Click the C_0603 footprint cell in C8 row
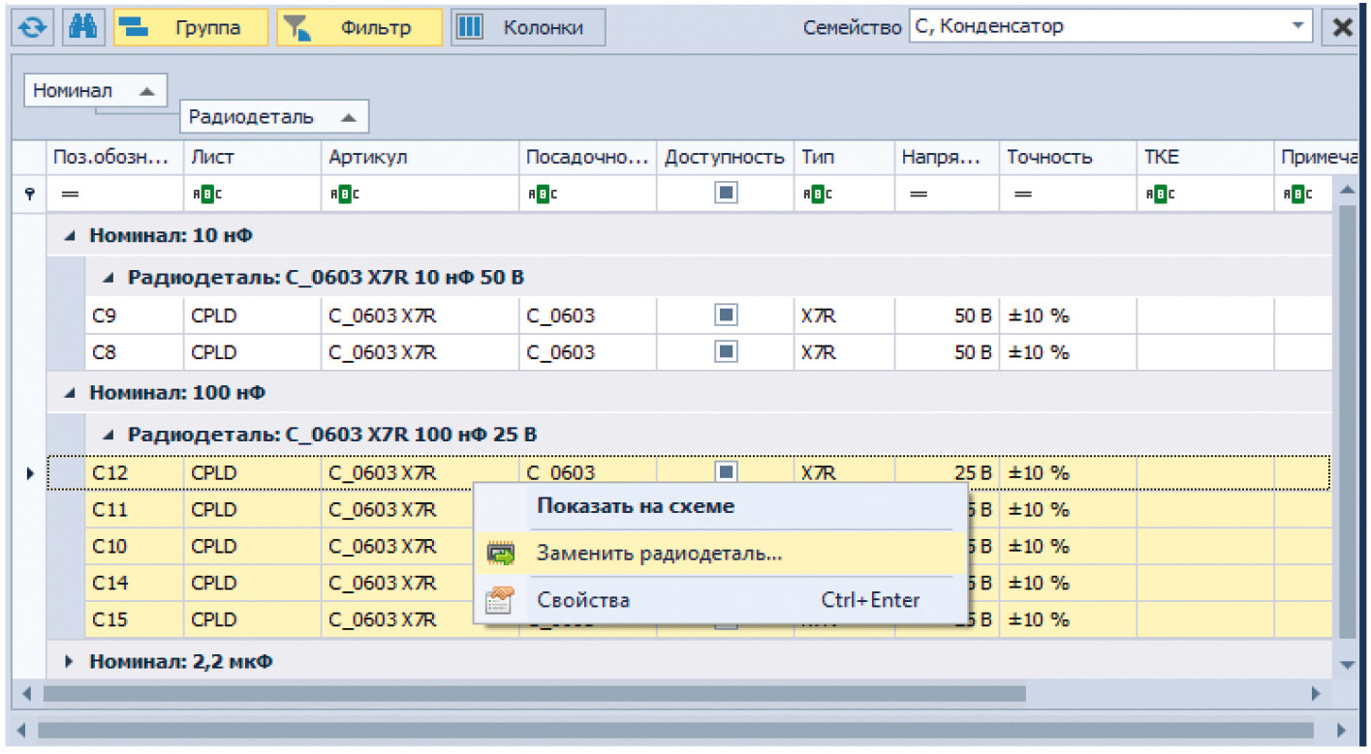The height and width of the screenshot is (754, 1371). (588, 352)
